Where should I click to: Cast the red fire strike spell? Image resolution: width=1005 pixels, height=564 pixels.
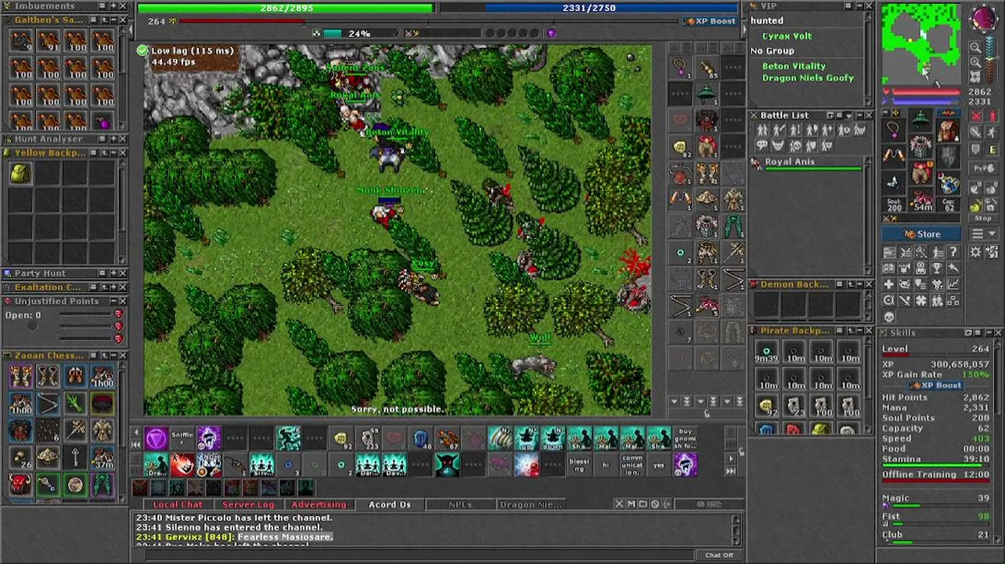coord(182,465)
